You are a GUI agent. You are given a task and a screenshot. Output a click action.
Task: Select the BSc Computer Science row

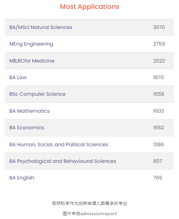click(x=90, y=94)
